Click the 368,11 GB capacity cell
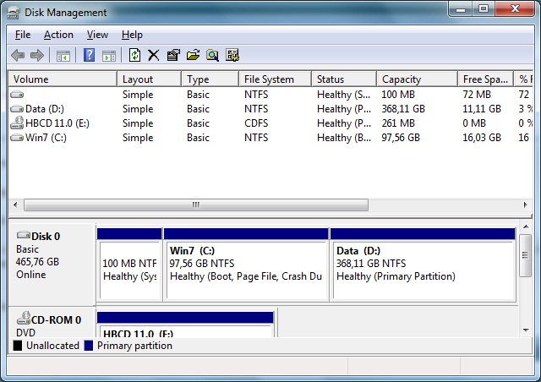The image size is (541, 382). (x=403, y=109)
